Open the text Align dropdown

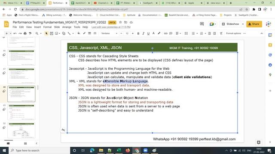point(178,33)
